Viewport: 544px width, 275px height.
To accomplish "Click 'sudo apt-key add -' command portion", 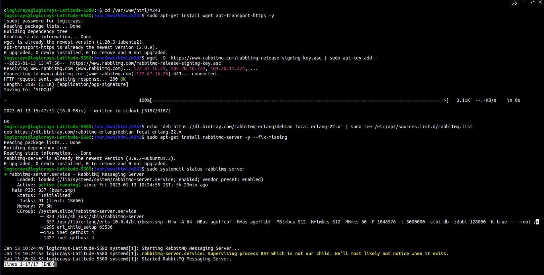I will pos(353,58).
